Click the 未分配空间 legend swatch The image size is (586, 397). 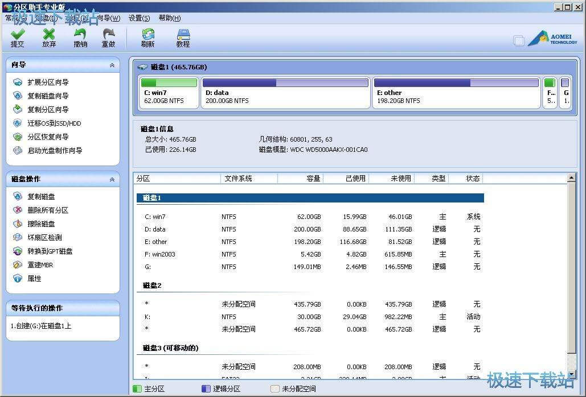pyautogui.click(x=274, y=389)
